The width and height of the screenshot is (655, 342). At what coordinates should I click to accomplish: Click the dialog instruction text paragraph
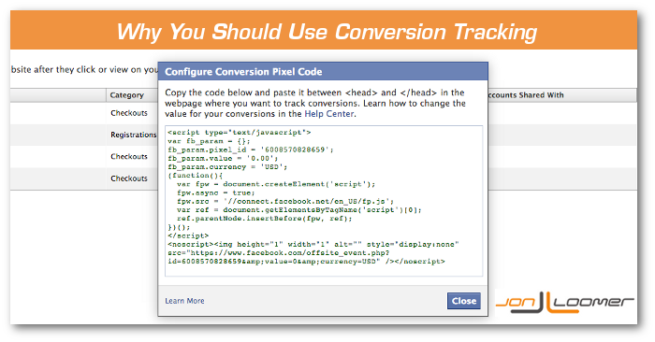click(x=315, y=103)
